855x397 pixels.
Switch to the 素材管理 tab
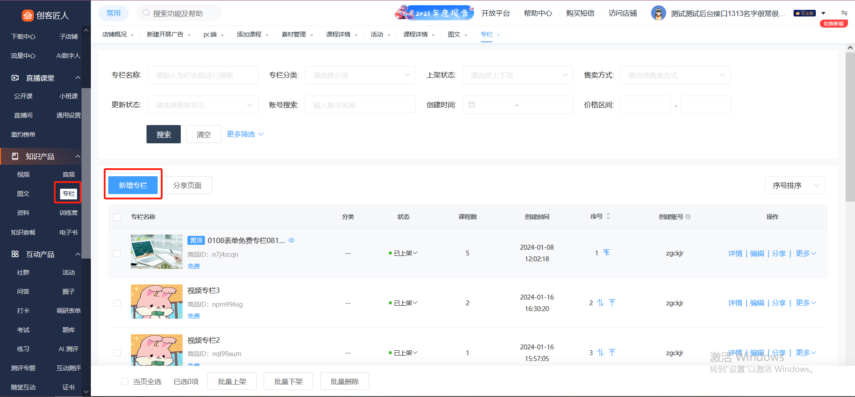293,34
